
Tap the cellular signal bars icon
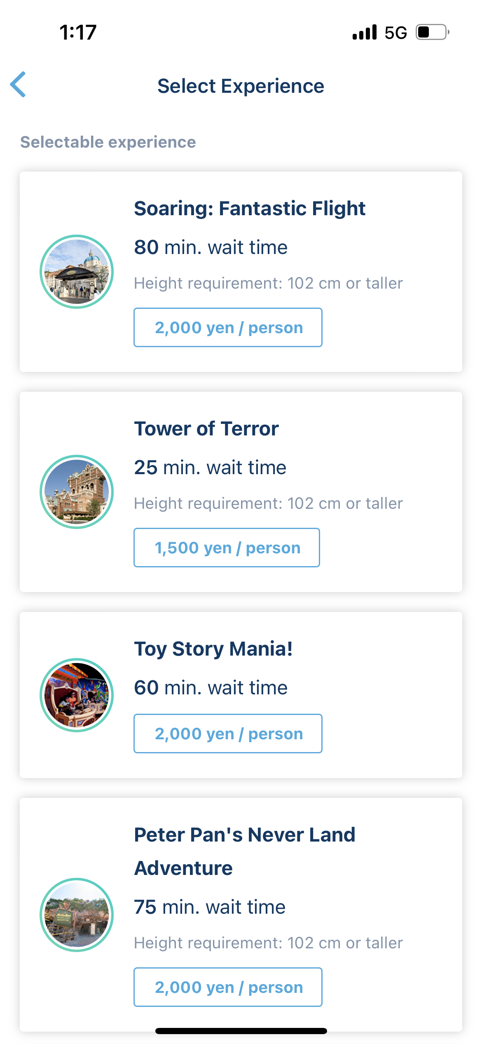click(x=365, y=32)
